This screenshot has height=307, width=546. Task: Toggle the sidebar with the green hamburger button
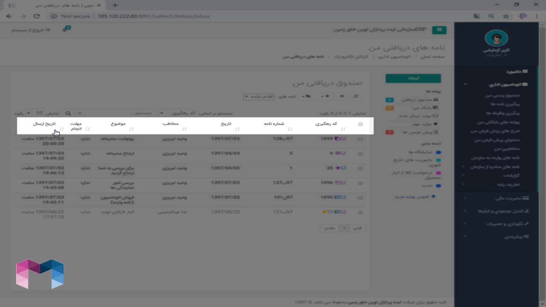(x=439, y=30)
